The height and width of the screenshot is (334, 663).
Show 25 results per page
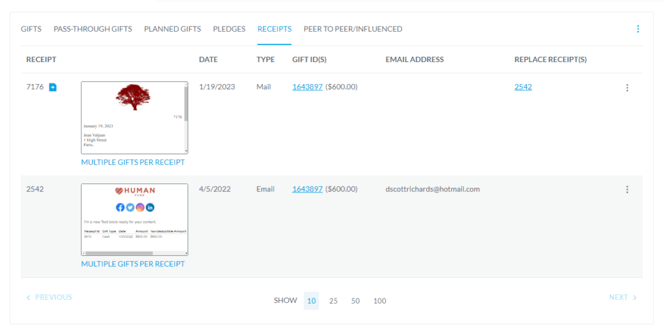[333, 300]
